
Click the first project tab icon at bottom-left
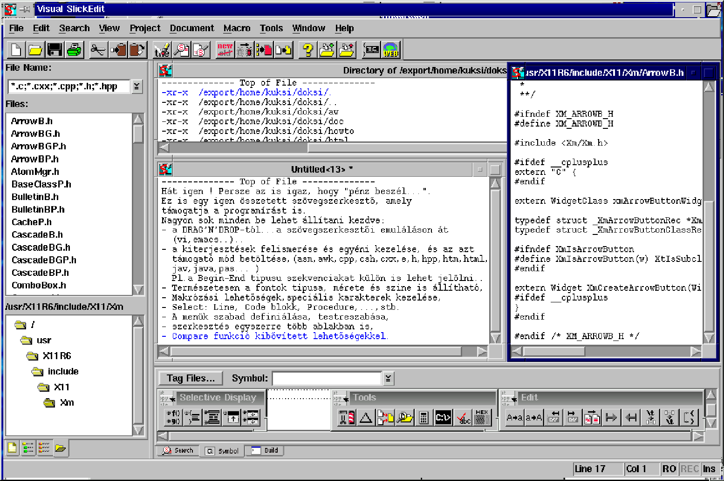12,448
